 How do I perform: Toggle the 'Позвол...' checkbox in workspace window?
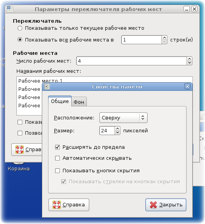[20, 133]
